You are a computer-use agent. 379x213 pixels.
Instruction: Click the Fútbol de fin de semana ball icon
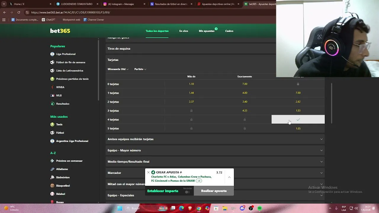point(52,62)
